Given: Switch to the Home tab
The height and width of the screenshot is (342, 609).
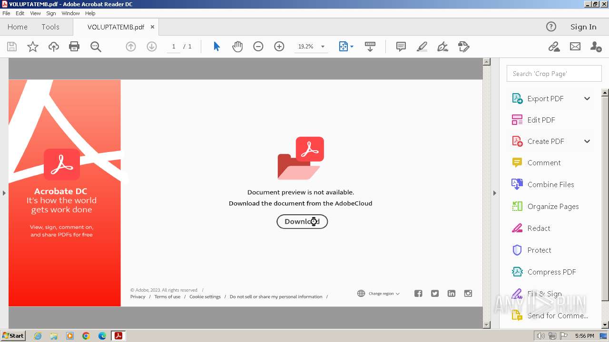Looking at the screenshot, I should point(18,27).
